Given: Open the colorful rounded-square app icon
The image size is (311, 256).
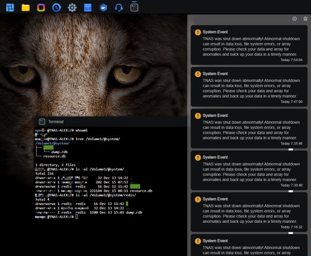Looking at the screenshot, I should coord(41,8).
